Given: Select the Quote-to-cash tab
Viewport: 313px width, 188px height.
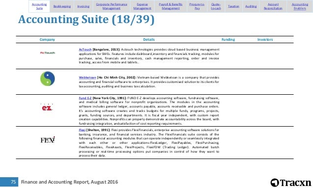Looking at the screenshot, I should tap(216, 6).
